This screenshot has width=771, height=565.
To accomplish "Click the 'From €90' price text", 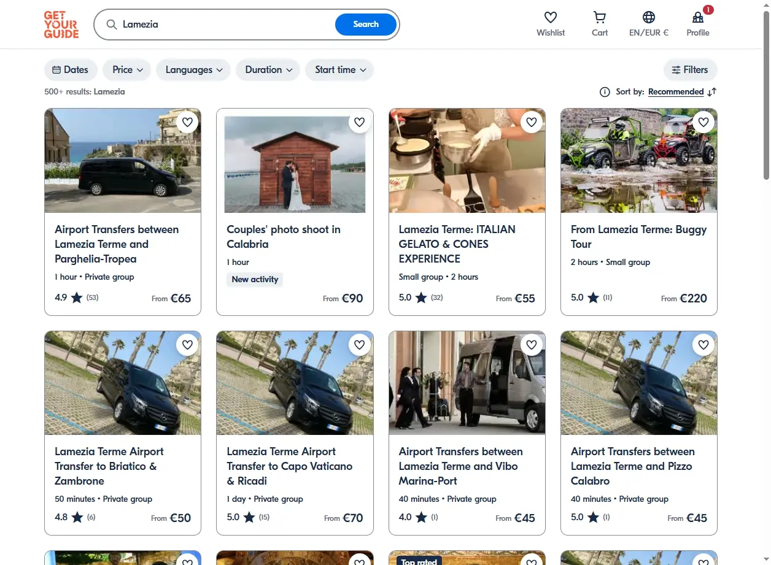I will [343, 299].
